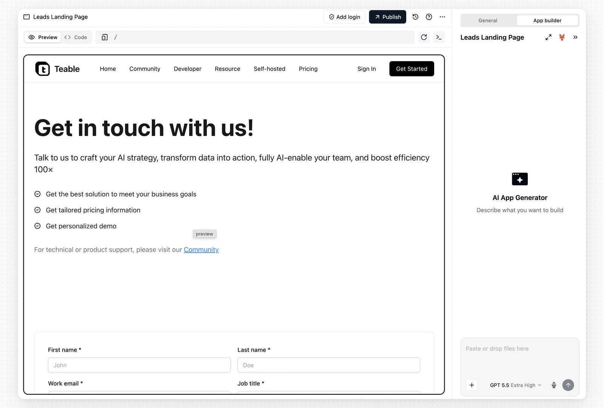Open Self-hosted nav menu item
Image resolution: width=604 pixels, height=408 pixels.
[x=270, y=69]
